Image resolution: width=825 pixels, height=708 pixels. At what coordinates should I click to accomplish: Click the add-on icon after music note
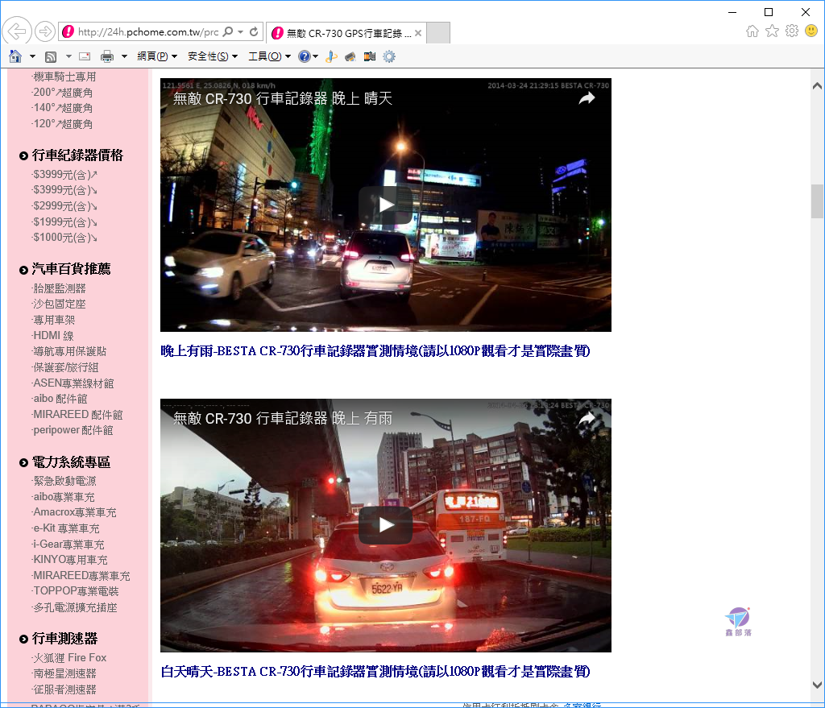350,56
